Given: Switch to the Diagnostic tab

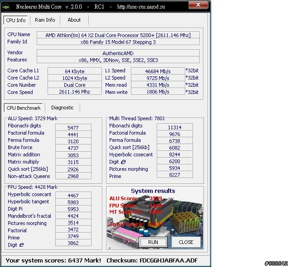Looking at the screenshot, I should point(63,108).
